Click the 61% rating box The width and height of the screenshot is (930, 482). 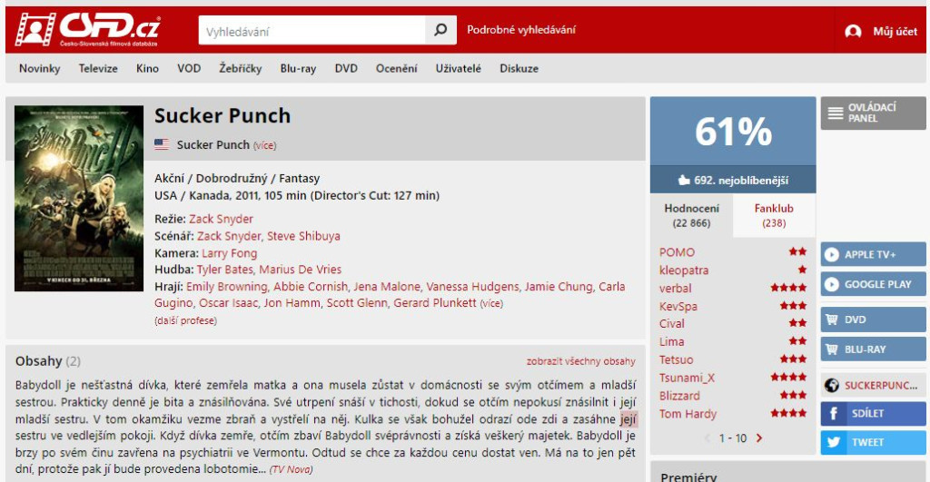pyautogui.click(x=733, y=132)
